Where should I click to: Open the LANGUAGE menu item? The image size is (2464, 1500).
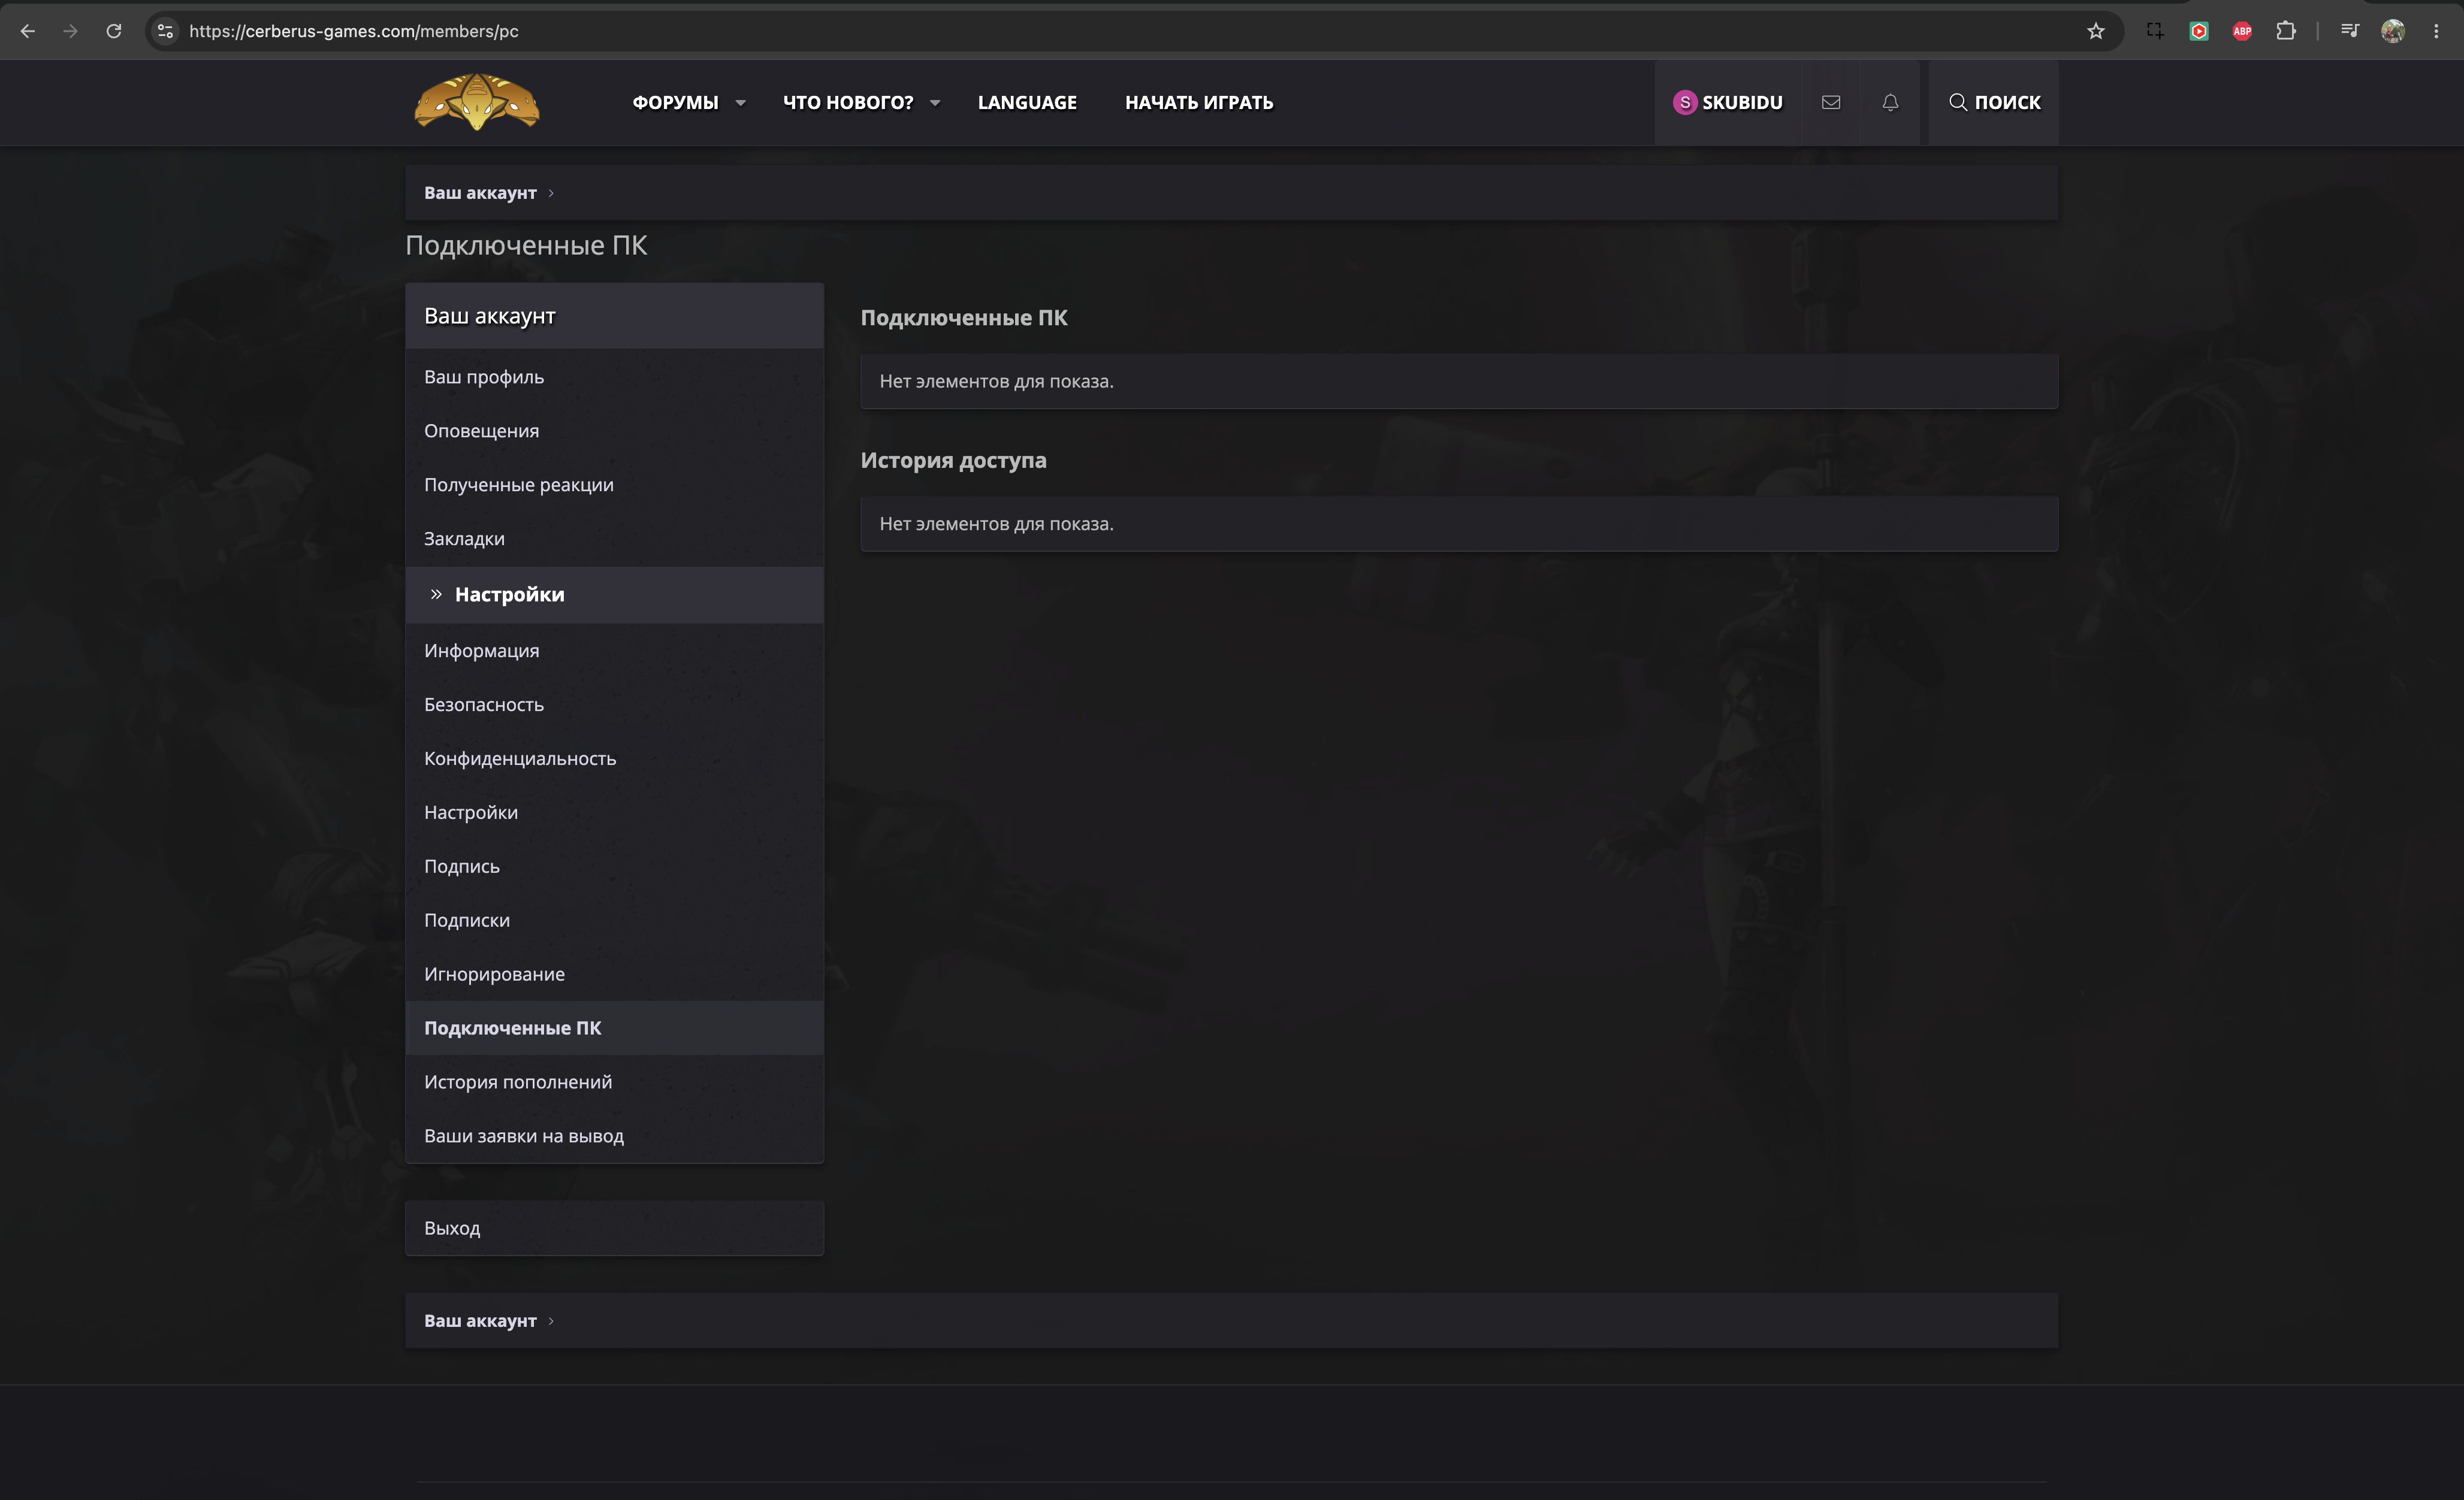point(1027,102)
